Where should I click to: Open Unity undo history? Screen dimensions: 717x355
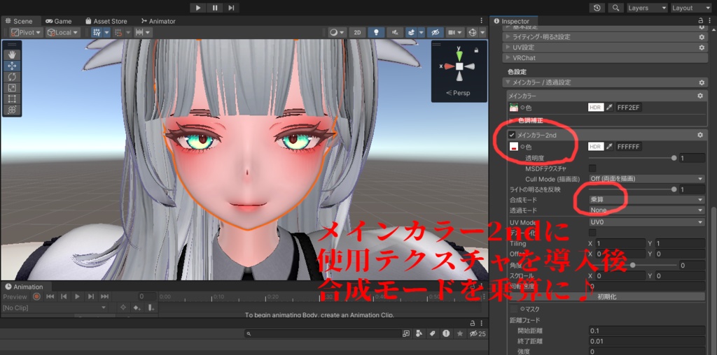point(597,8)
